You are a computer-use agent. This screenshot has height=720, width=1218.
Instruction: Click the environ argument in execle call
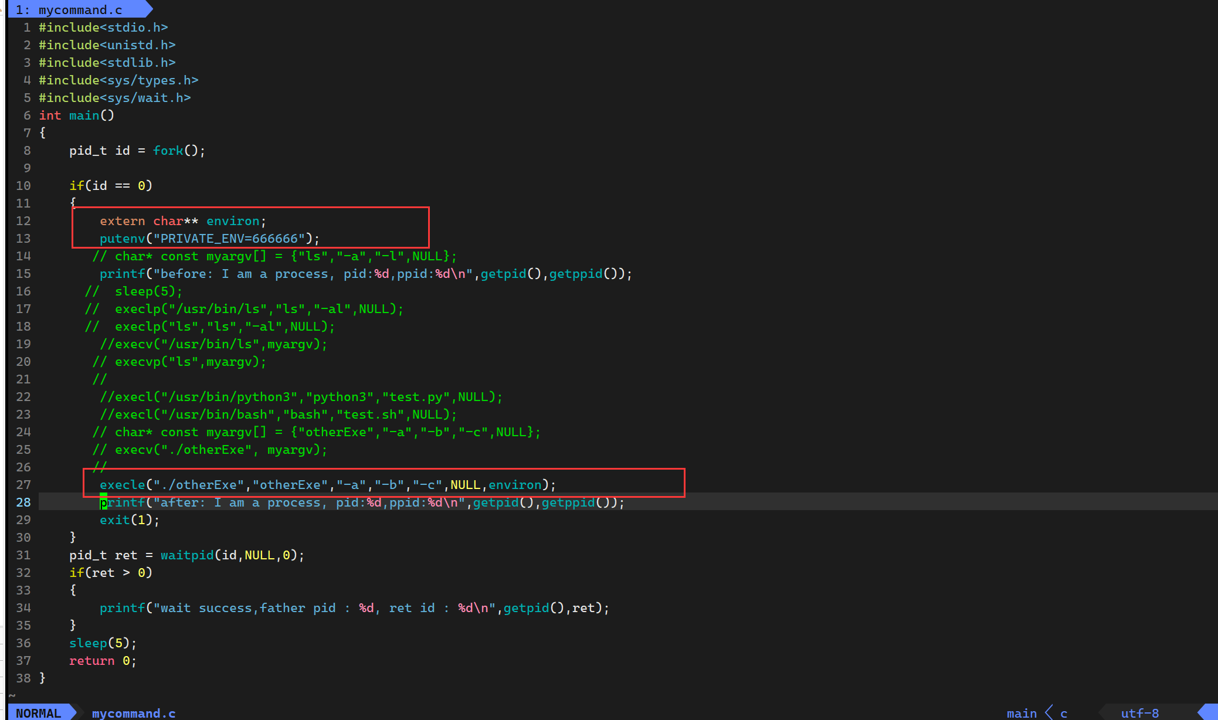point(515,485)
